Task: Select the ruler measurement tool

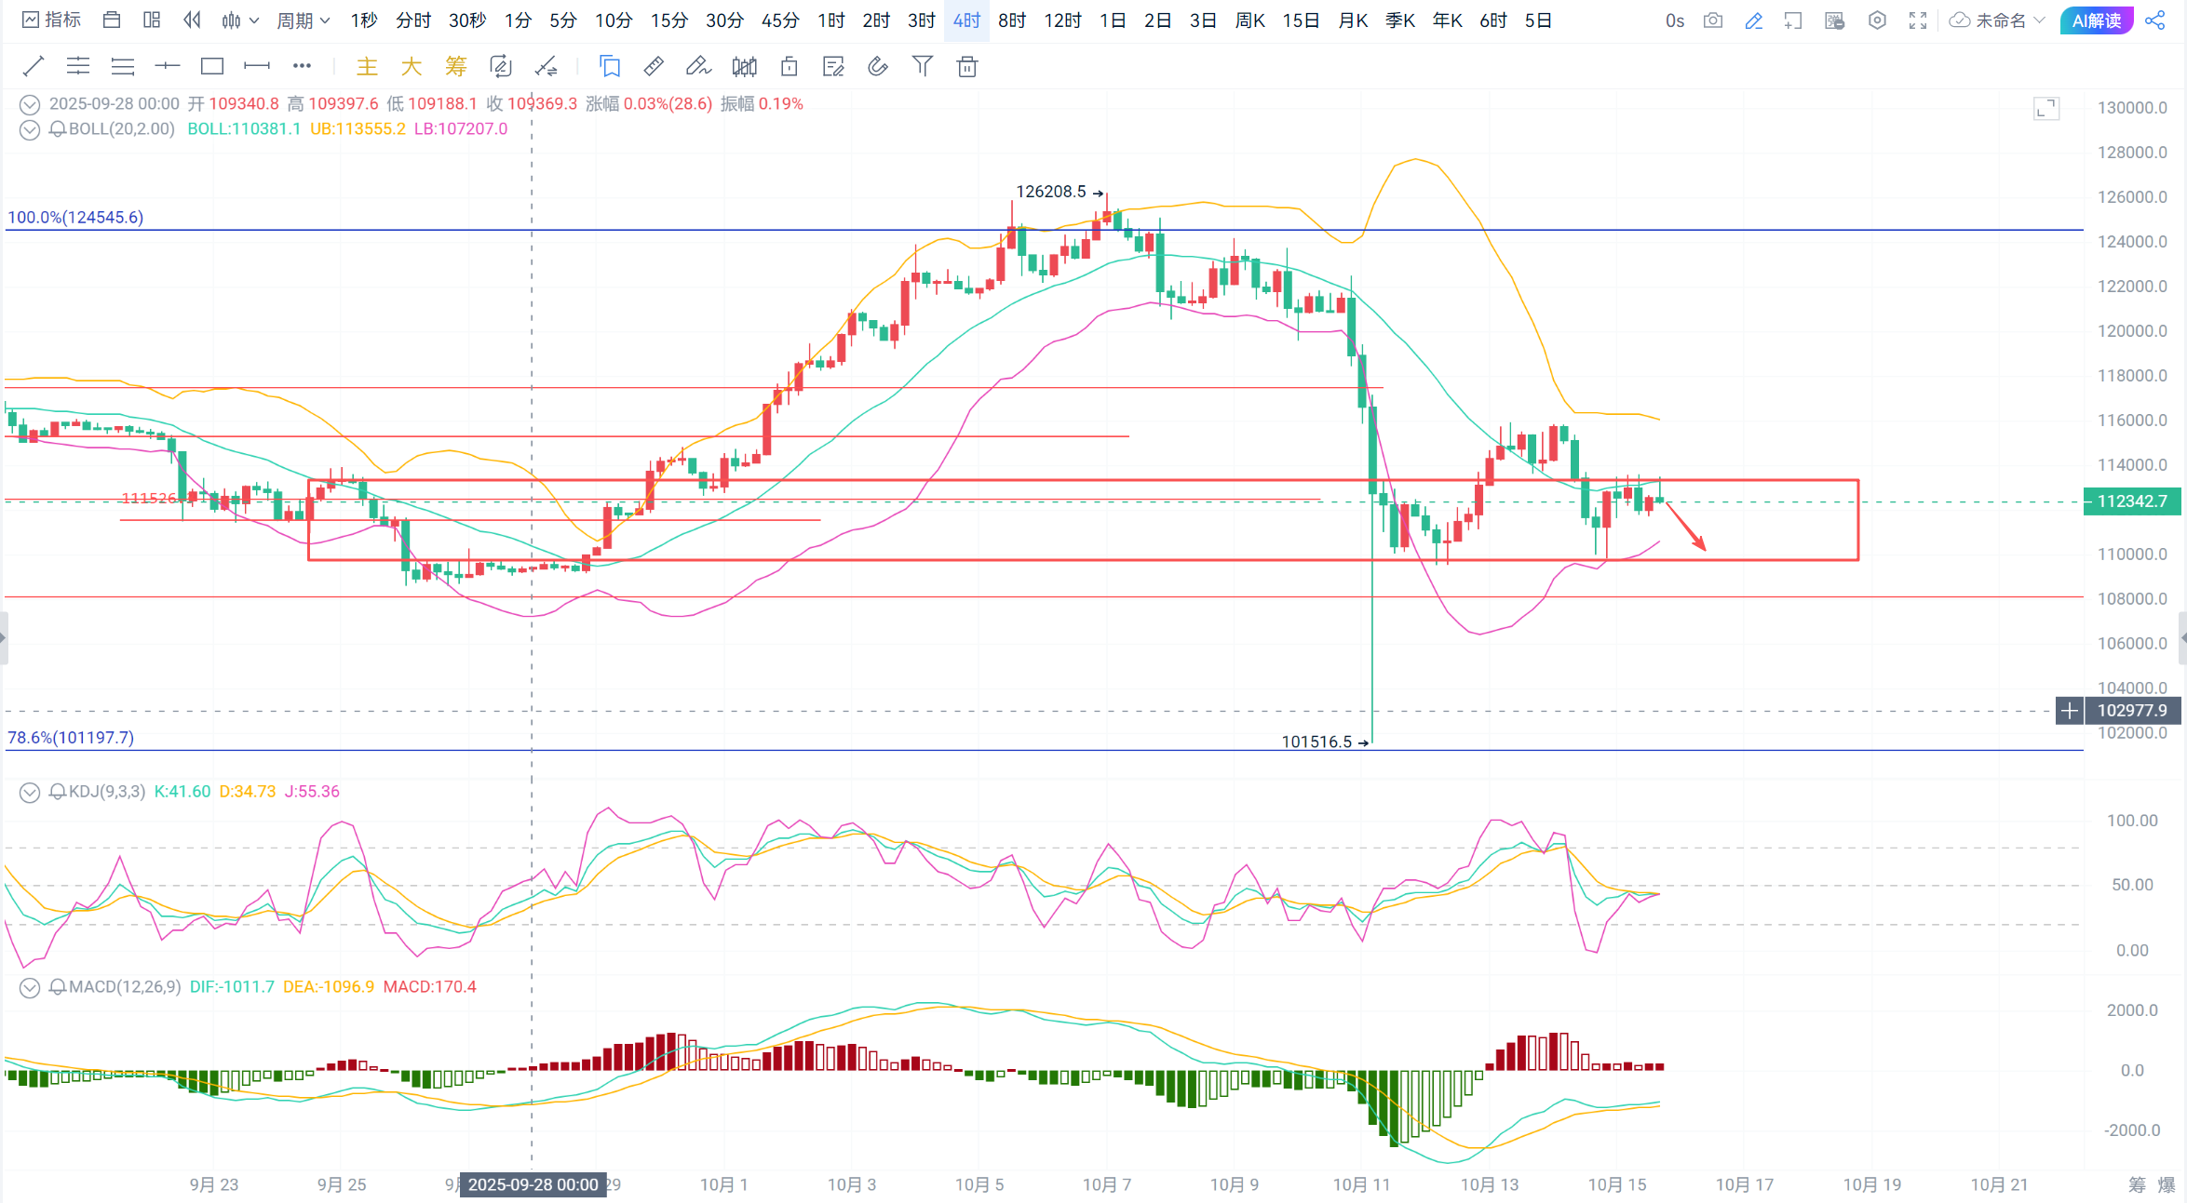Action: pos(654,66)
